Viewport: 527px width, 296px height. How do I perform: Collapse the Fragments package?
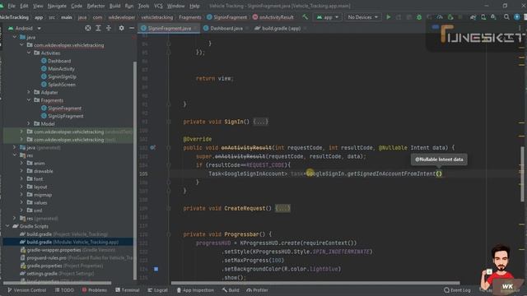29,100
